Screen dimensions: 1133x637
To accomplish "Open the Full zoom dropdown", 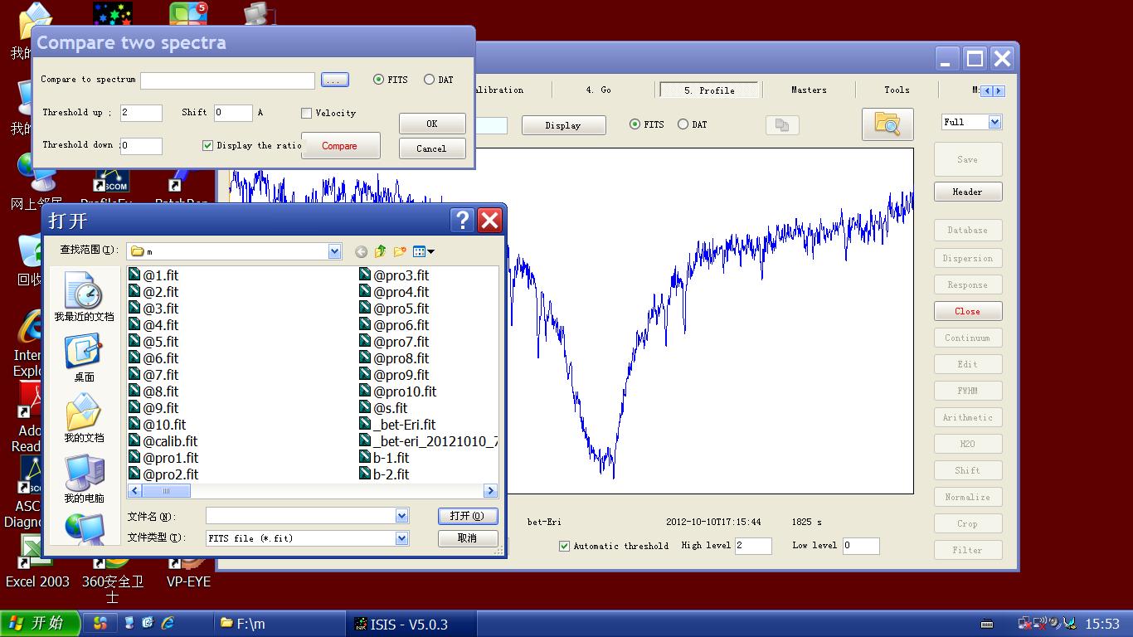I will [x=994, y=122].
